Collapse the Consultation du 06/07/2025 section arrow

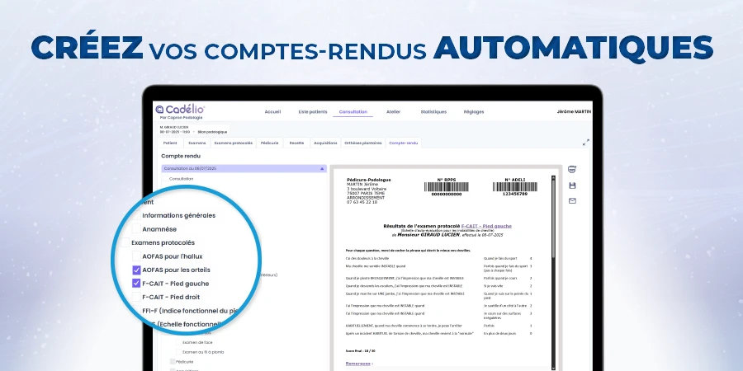click(x=322, y=168)
